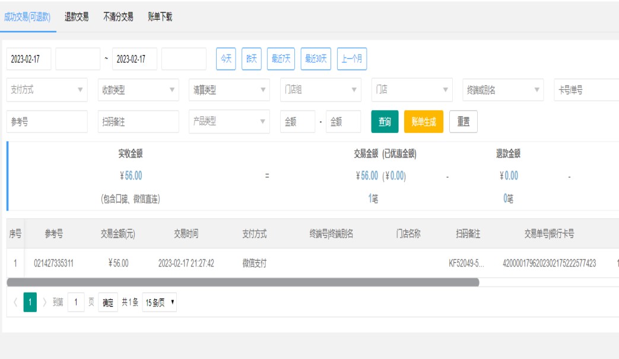Go to the 账单下载 tab
Viewport: 619px width, 359px height.
click(160, 17)
